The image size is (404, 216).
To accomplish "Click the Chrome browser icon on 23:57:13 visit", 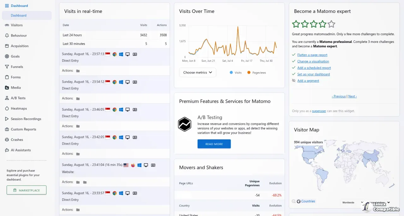I will [115, 54].
